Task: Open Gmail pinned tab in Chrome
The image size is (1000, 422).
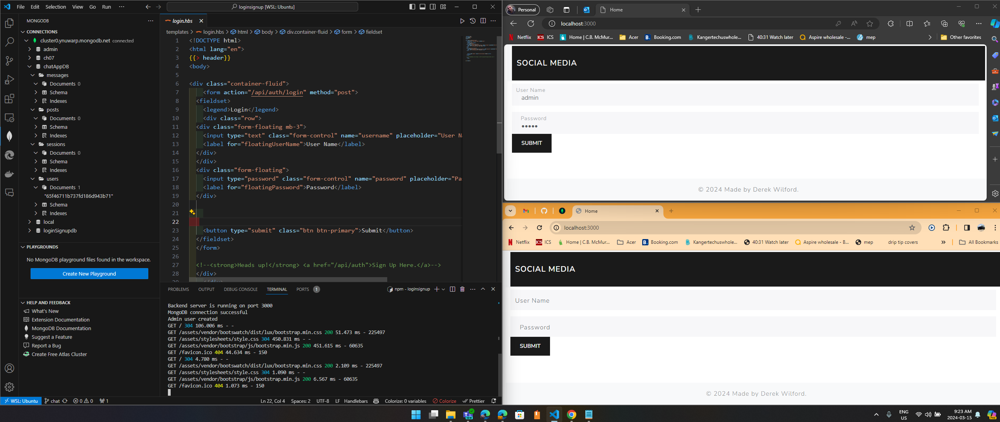Action: (x=526, y=211)
